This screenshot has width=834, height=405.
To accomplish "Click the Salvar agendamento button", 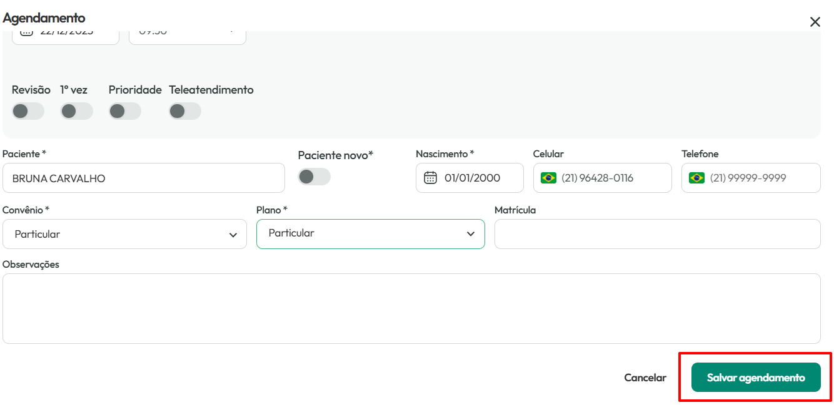I will (756, 378).
